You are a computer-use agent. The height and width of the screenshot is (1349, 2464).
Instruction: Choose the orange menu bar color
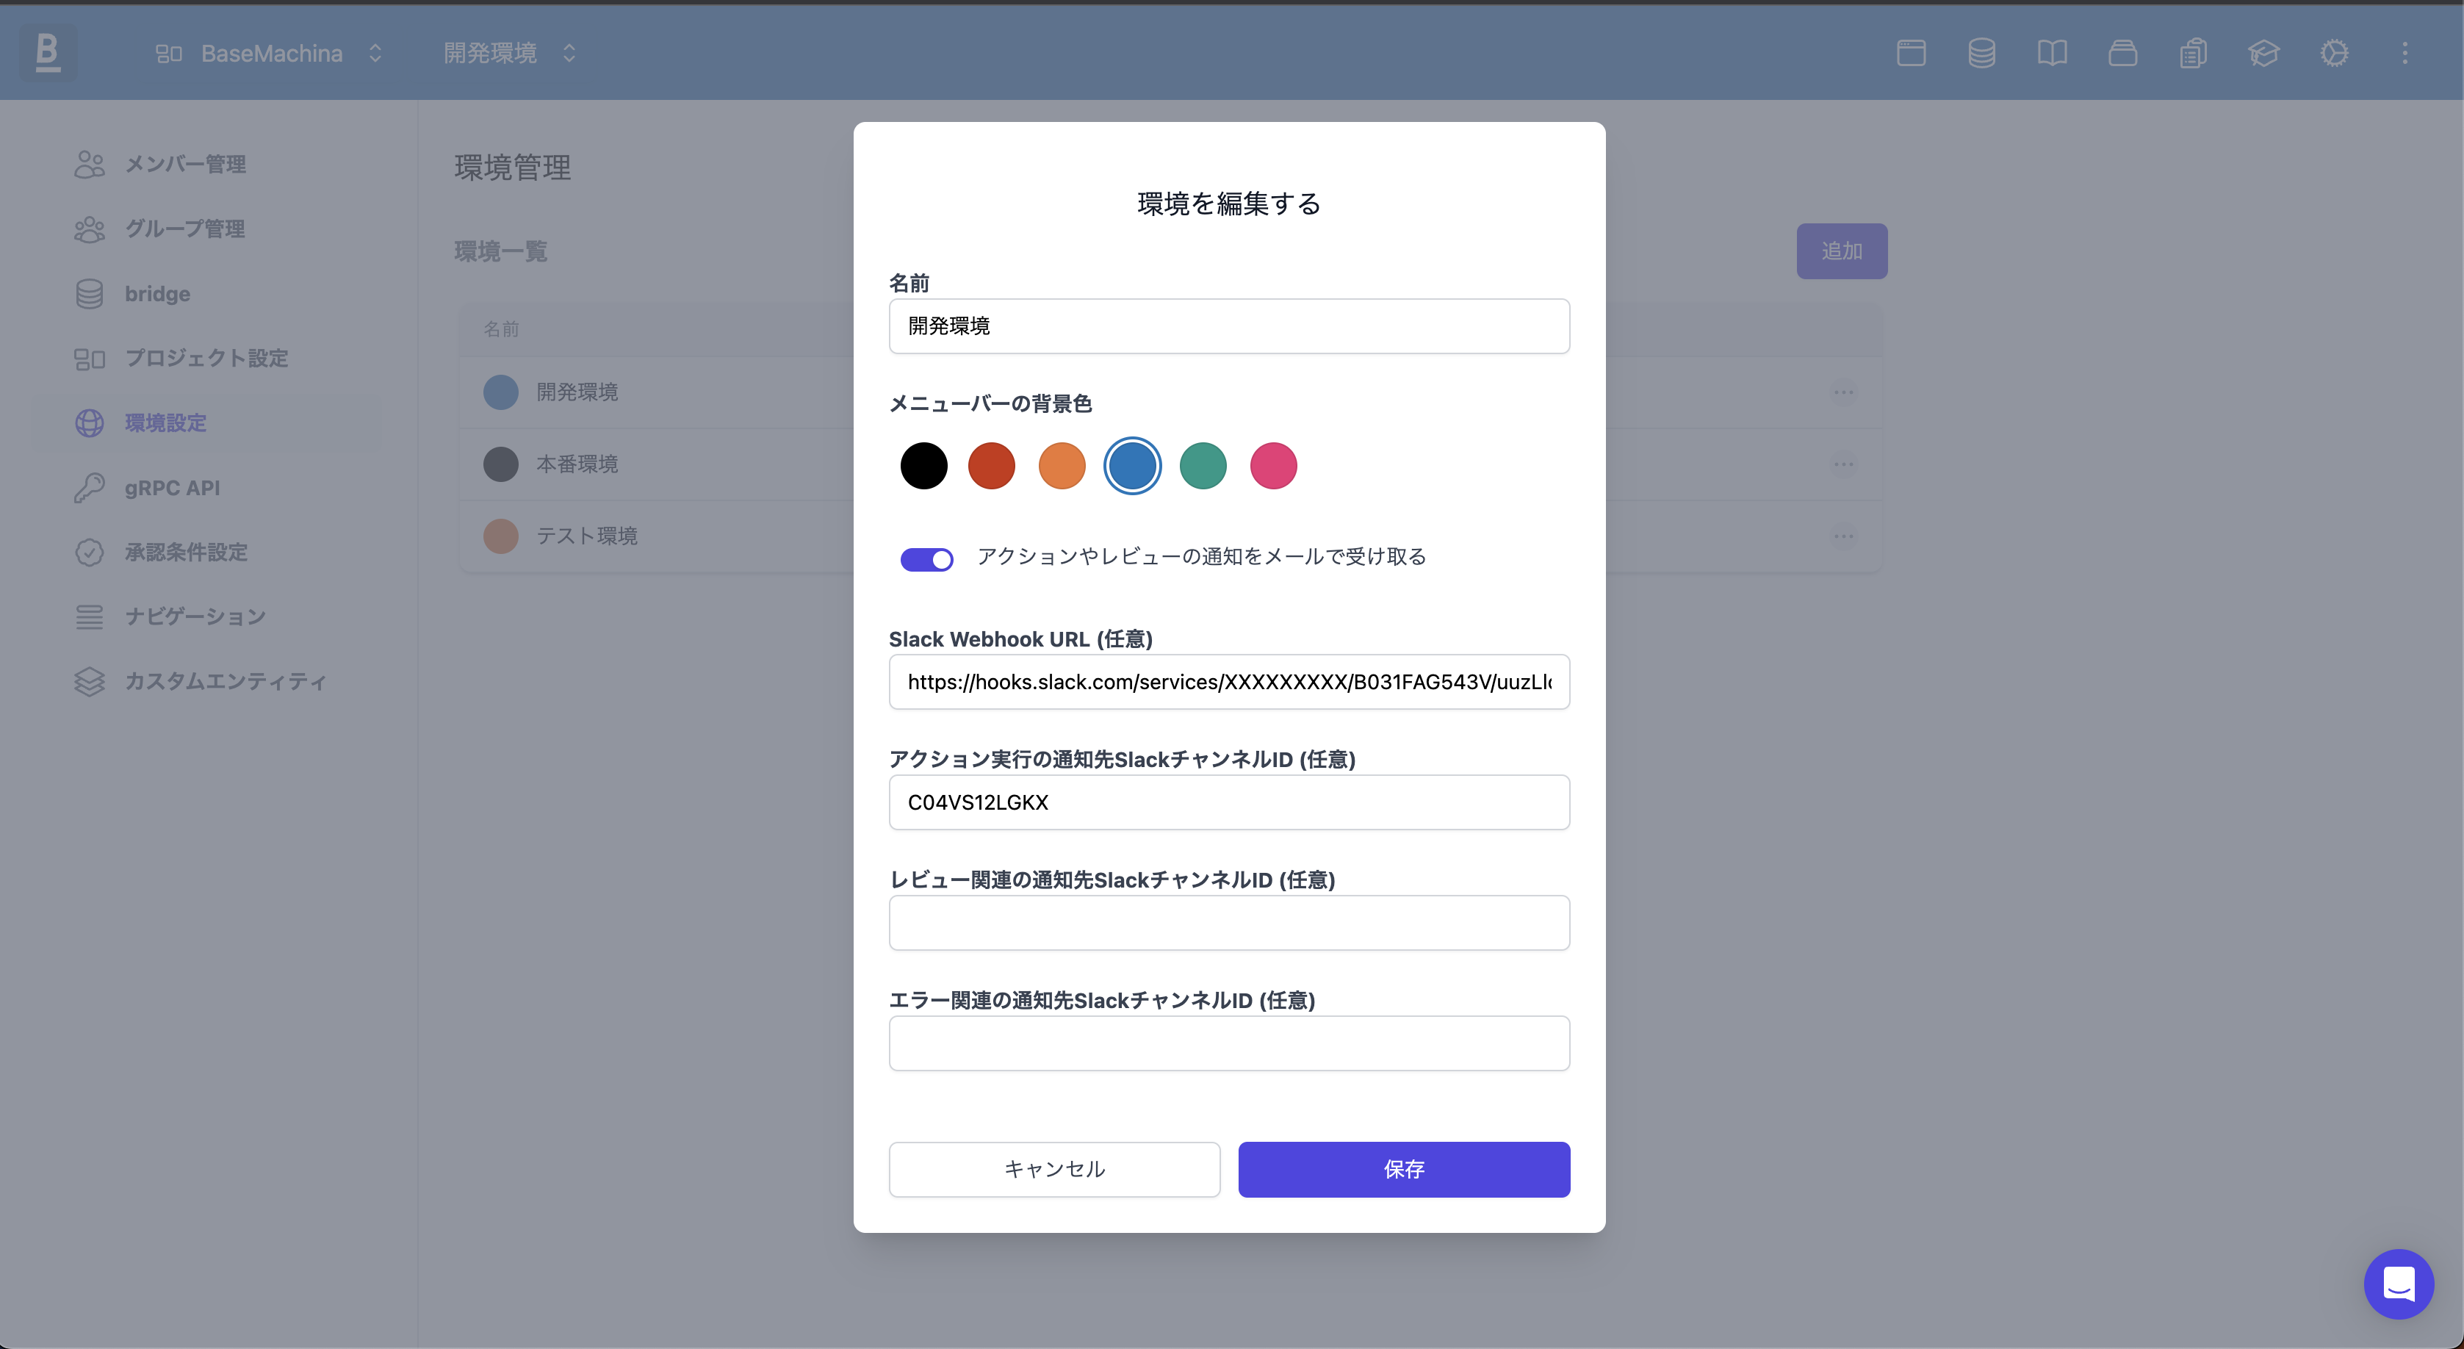click(x=1062, y=466)
